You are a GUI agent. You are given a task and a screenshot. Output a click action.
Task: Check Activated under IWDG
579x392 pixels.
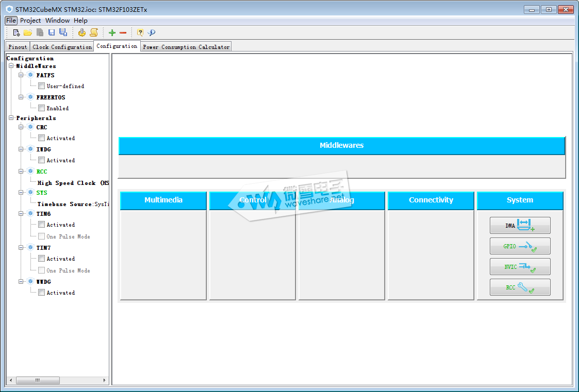[x=42, y=160]
